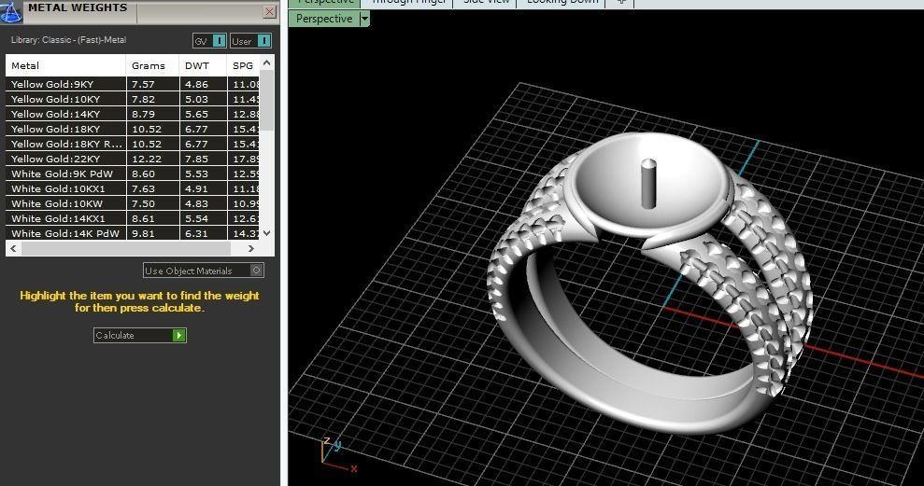
Task: Click the 12.22 grams value
Action: 146,159
